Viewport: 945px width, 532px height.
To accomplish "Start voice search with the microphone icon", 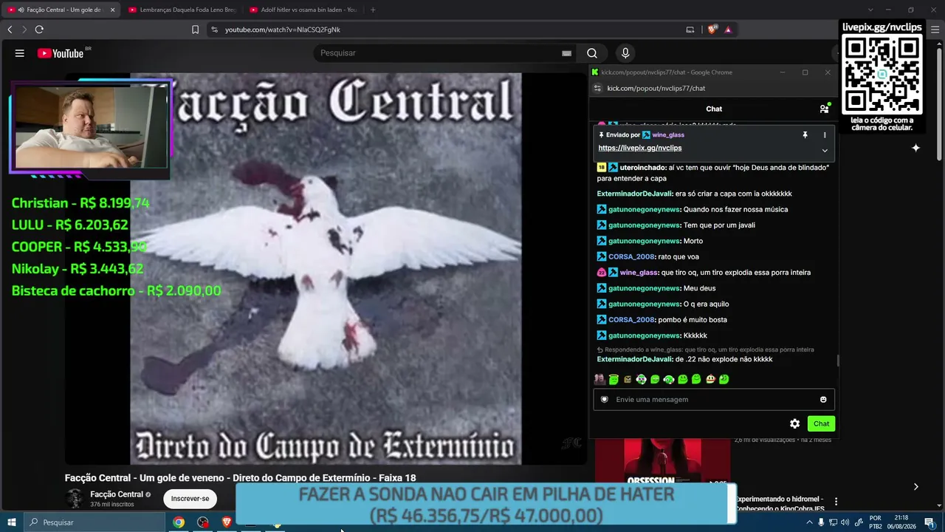I will click(625, 53).
